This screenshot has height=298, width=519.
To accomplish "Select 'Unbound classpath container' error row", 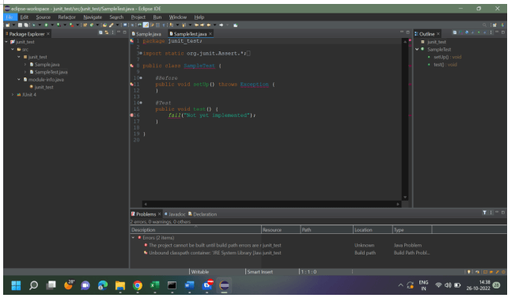I will pyautogui.click(x=282, y=253).
